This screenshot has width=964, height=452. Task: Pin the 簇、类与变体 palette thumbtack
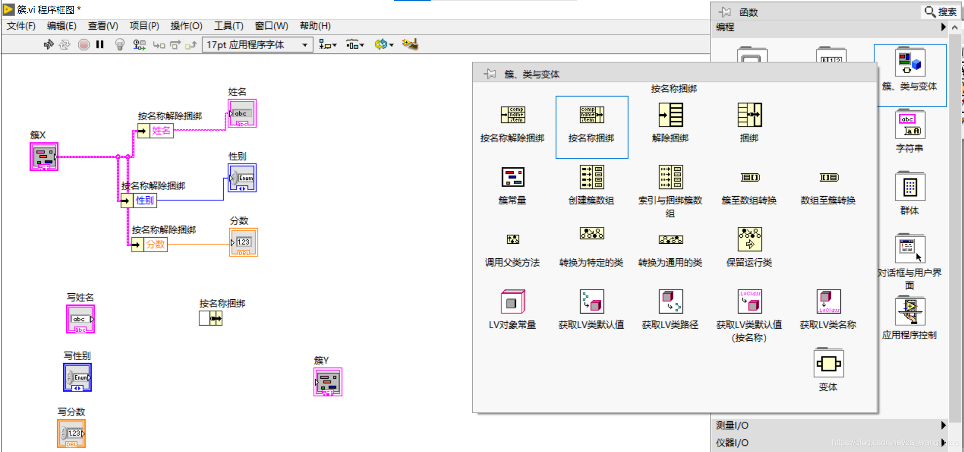pyautogui.click(x=489, y=74)
